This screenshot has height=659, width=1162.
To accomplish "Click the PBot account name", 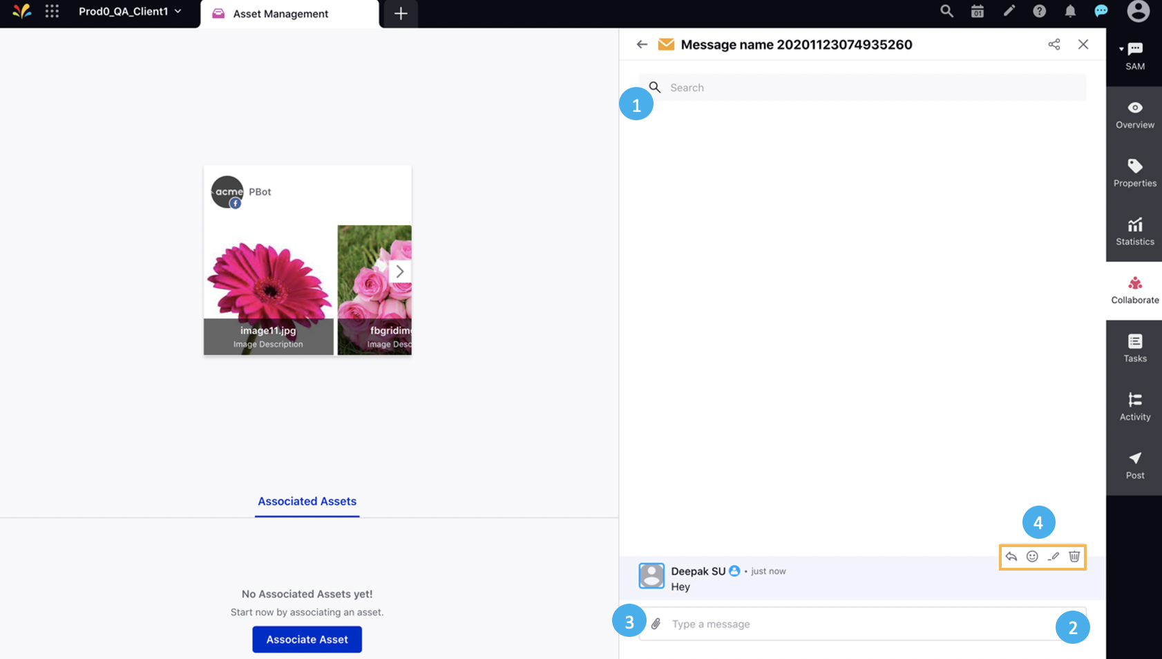I will click(260, 192).
